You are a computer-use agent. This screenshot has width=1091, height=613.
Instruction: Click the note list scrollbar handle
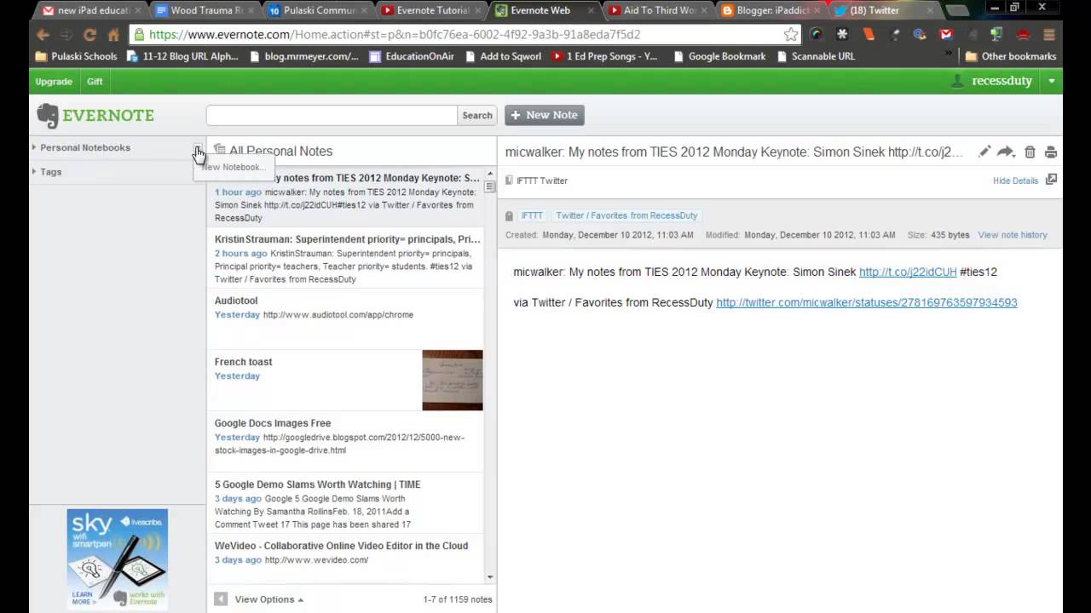click(490, 186)
